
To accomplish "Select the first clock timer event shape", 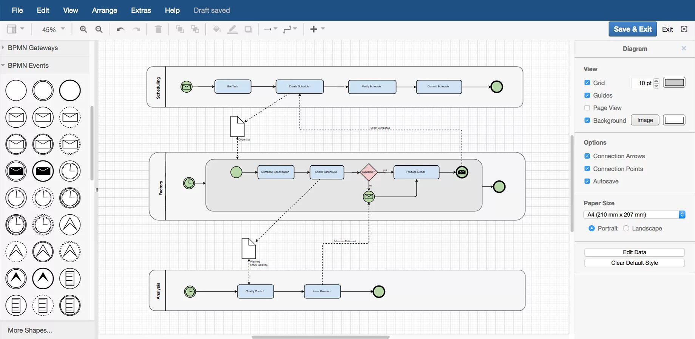I will point(70,171).
